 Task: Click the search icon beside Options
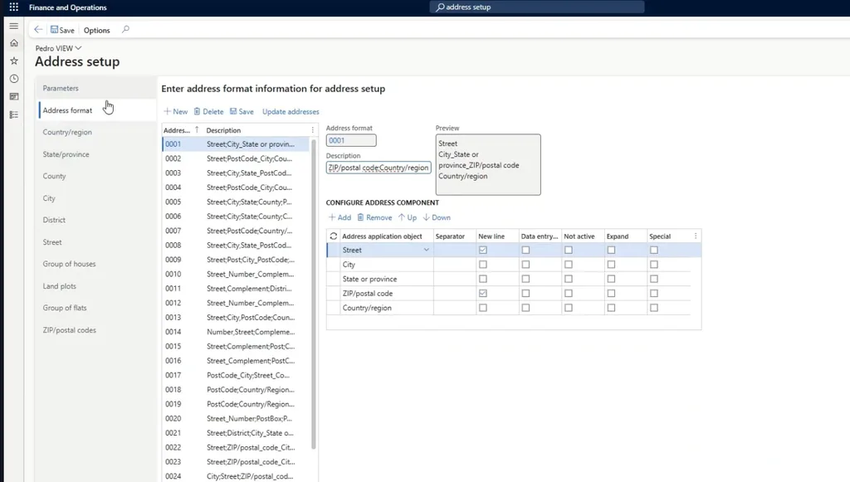point(126,30)
